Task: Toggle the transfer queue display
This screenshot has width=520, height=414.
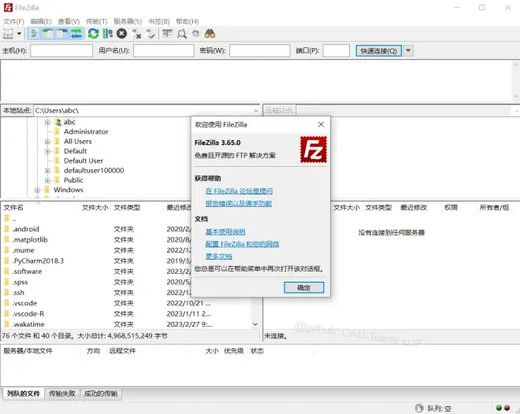Action: (x=76, y=34)
